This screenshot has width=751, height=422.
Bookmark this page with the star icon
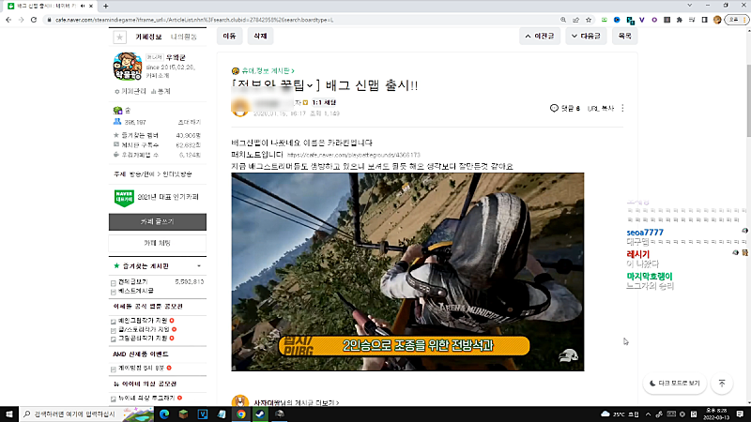click(x=589, y=20)
